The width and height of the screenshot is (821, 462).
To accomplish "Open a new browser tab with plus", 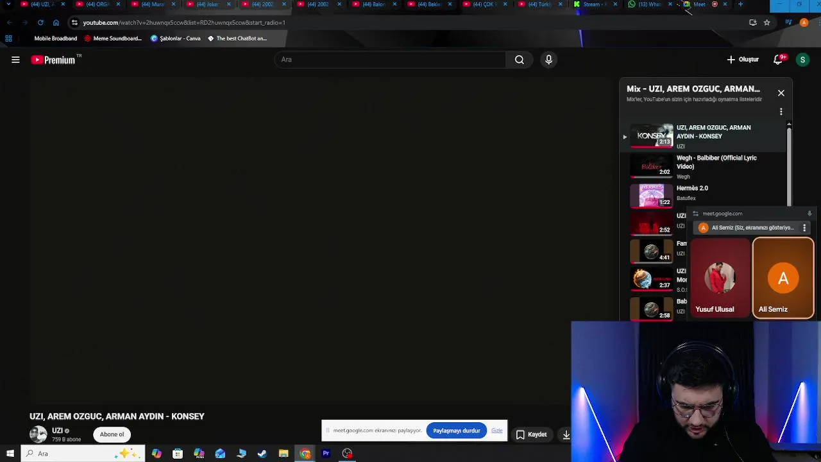I will tap(740, 4).
